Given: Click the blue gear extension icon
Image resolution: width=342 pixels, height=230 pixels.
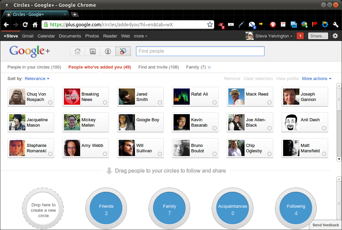Looking at the screenshot, I should click(325, 24).
